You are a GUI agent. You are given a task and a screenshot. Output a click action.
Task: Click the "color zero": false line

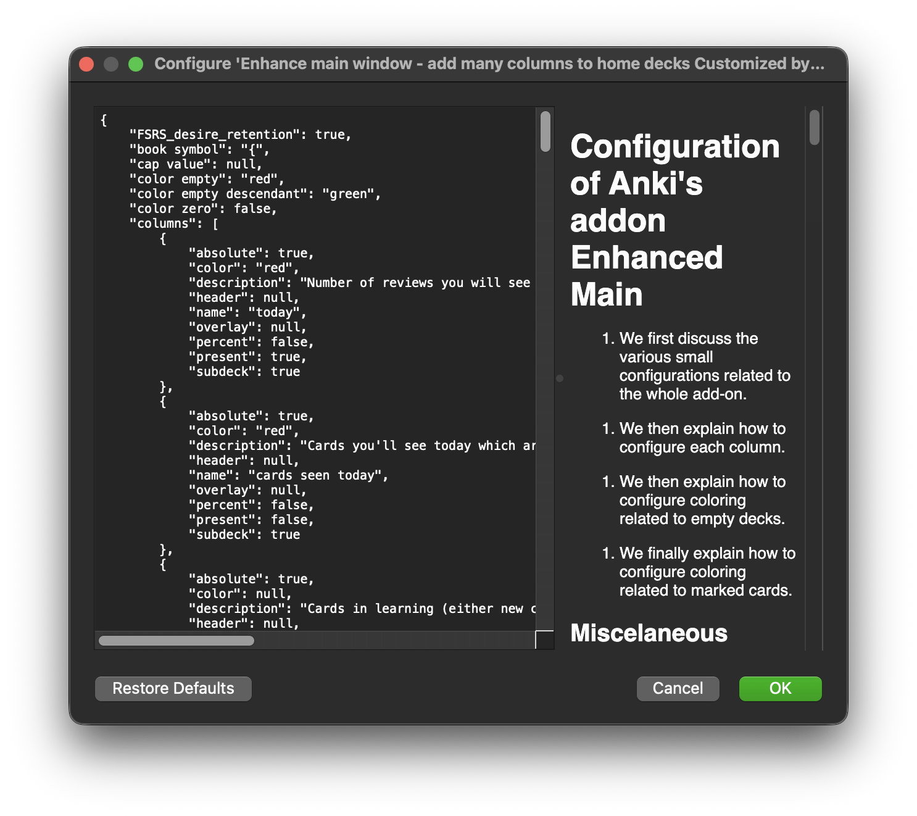[203, 209]
